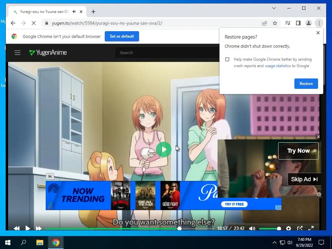This screenshot has width=332, height=249.
Task: Enter fullscreen video mode
Action: (x=311, y=228)
